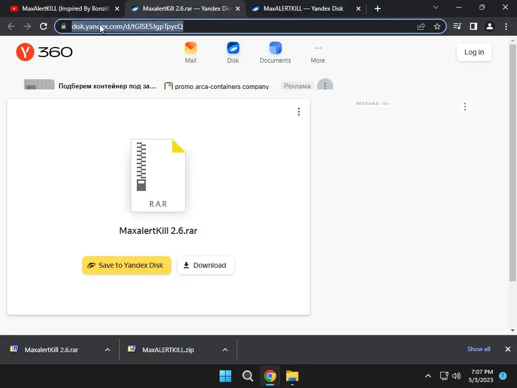517x388 pixels.
Task: Click the page vertical scrollbar
Action: 512,162
